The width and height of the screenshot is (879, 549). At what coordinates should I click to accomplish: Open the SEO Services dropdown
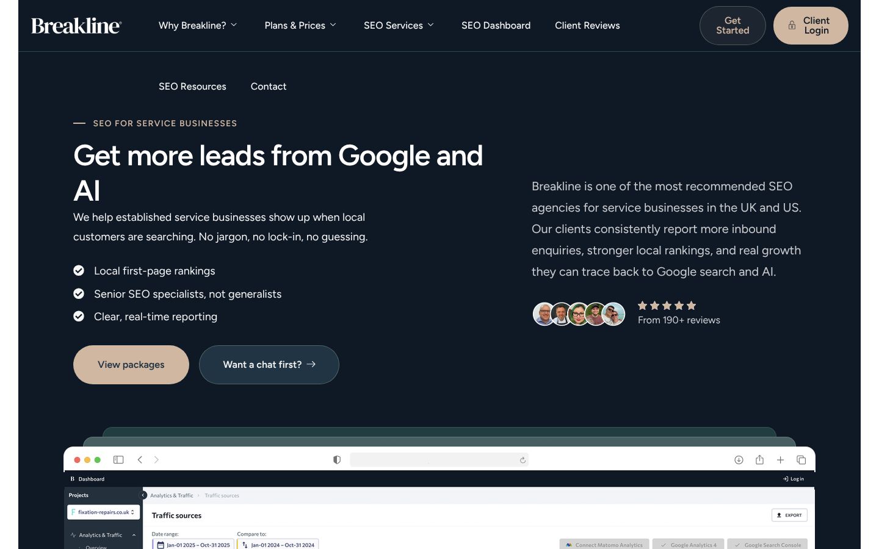(399, 26)
